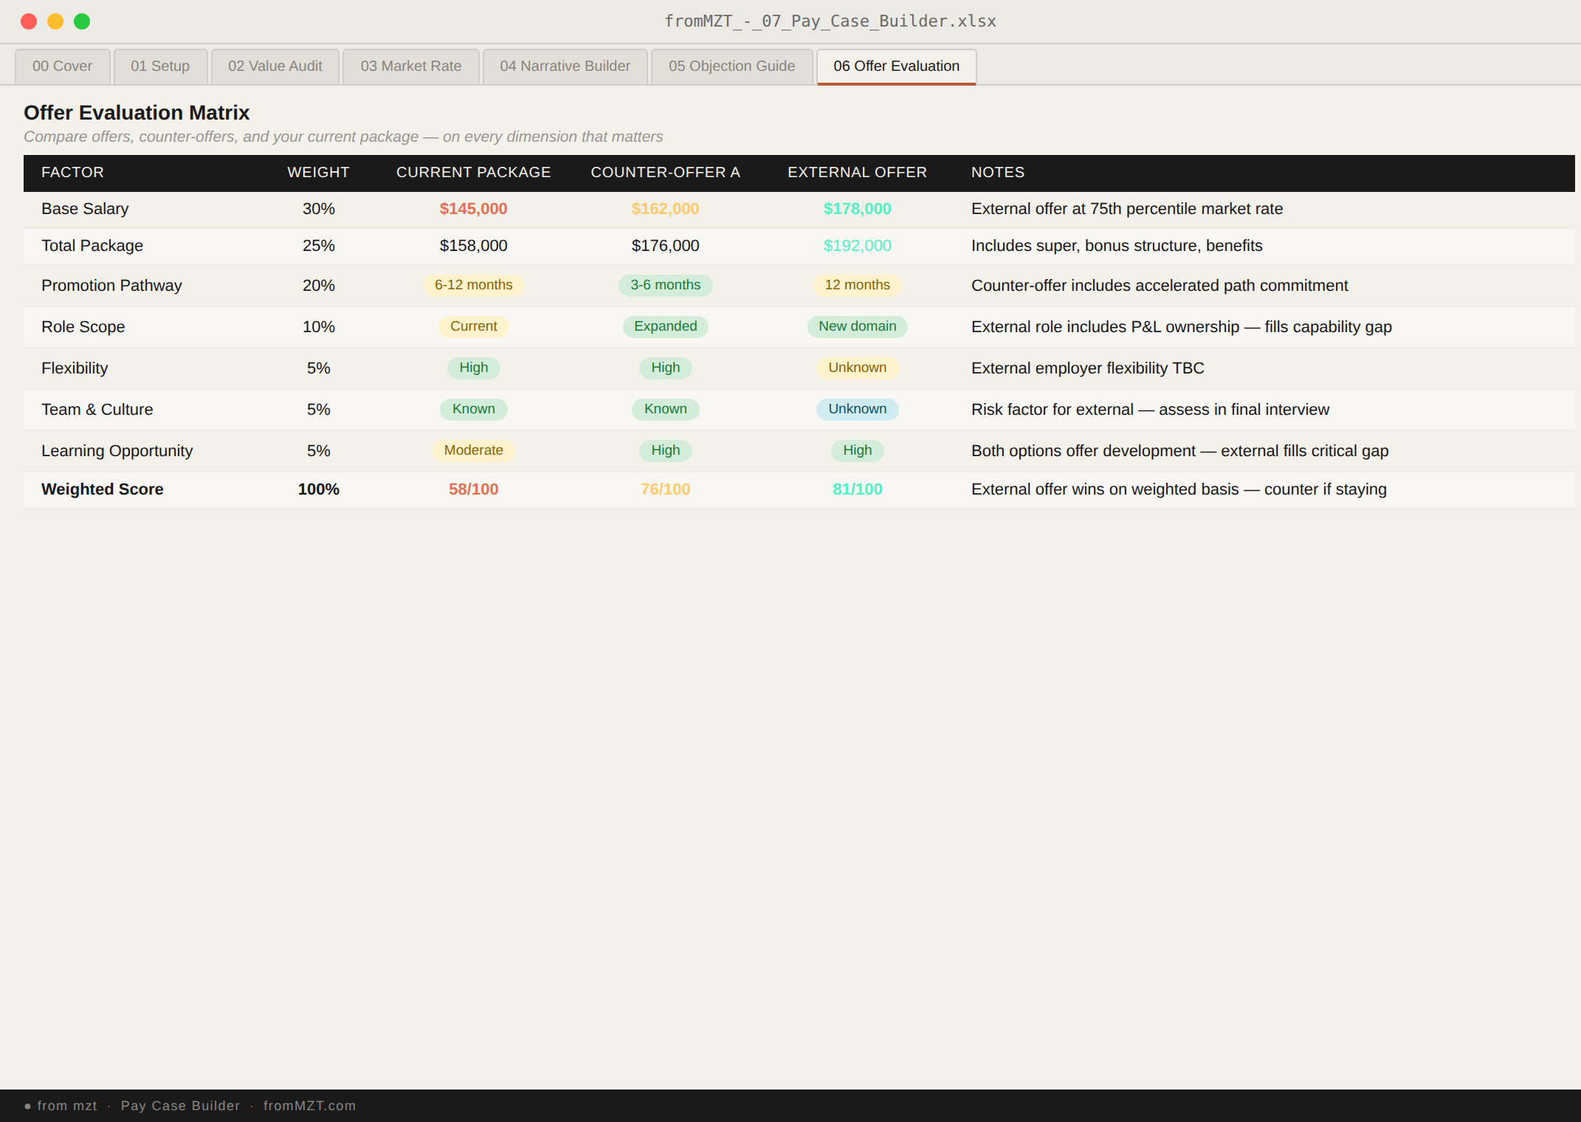
Task: Click note about P&L ownership
Action: click(x=1182, y=327)
